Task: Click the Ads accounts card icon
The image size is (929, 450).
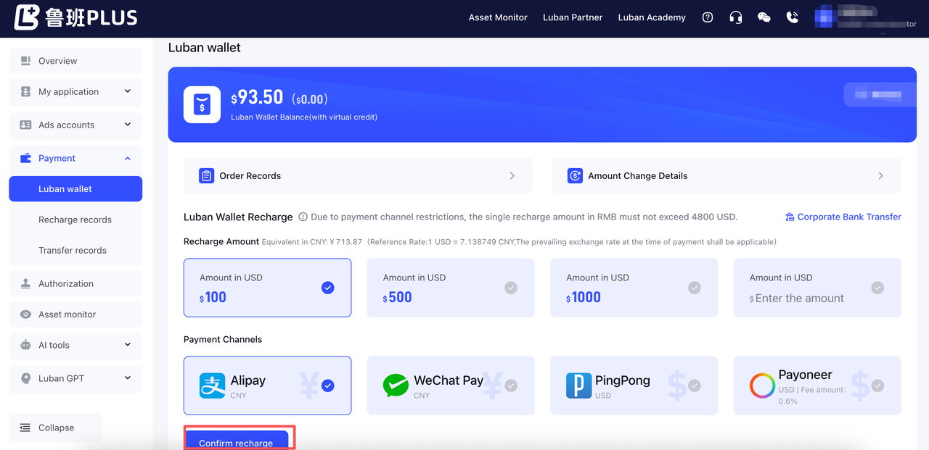Action: [x=25, y=125]
